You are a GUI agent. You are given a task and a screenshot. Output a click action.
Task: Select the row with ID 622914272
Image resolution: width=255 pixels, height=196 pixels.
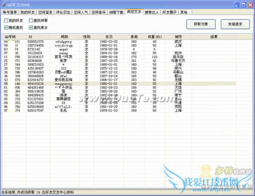pyautogui.click(x=119, y=80)
